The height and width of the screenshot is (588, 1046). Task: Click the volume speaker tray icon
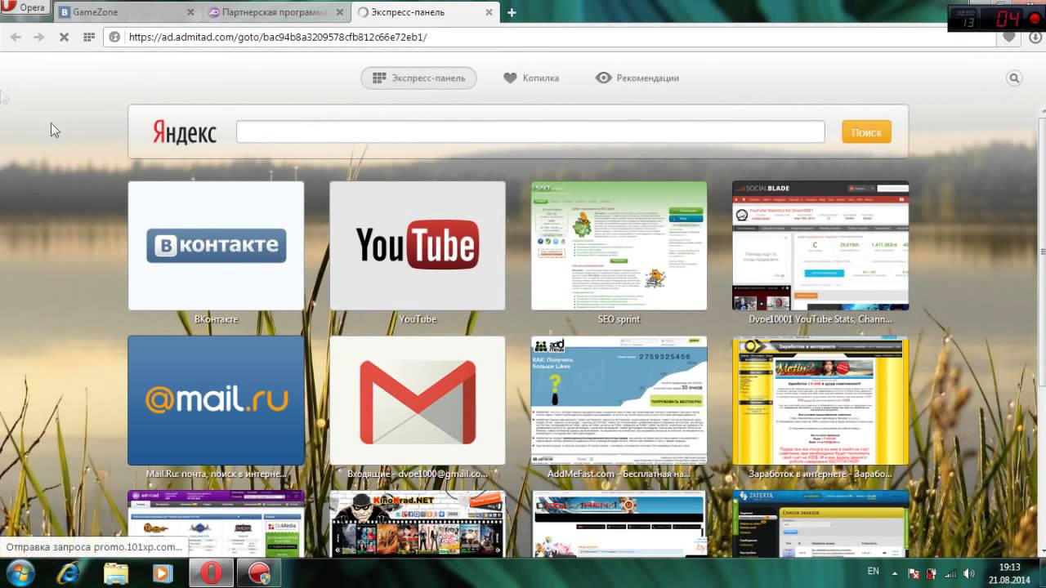pos(969,573)
